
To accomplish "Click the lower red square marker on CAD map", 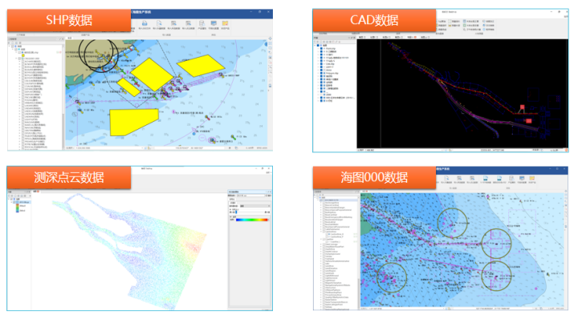I will coord(529,121).
